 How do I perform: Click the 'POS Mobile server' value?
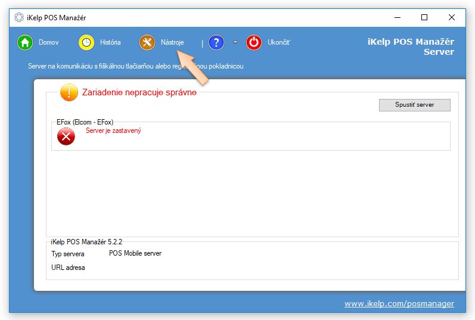(135, 253)
